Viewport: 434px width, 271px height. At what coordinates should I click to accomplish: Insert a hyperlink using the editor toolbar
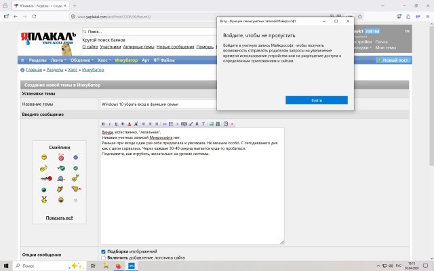coord(164,124)
